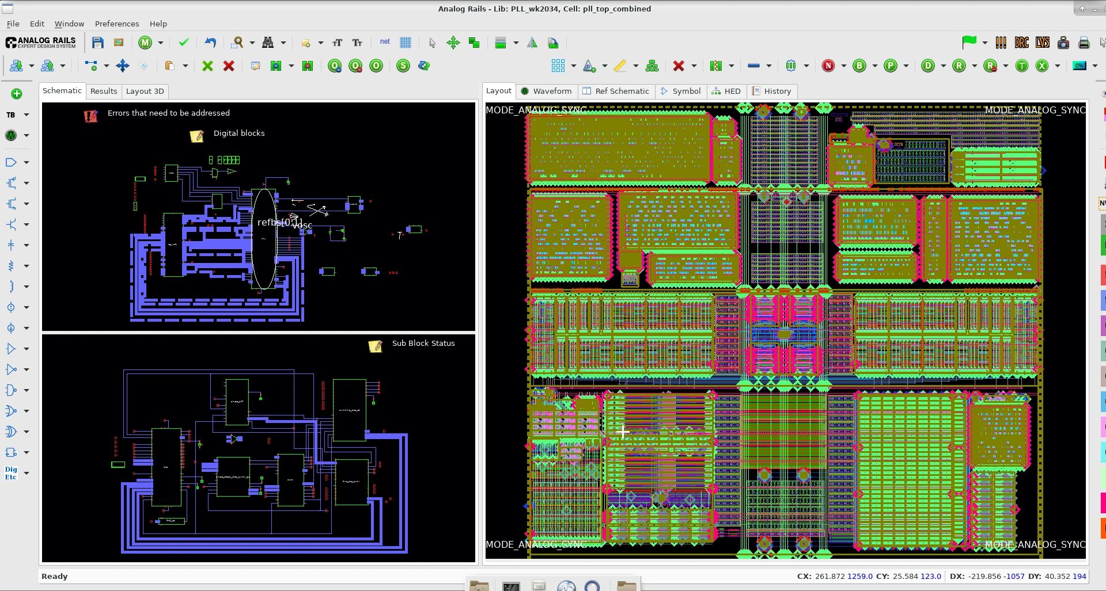Screen dimensions: 1106x591
Task: Open the 'Sub Block Status' note
Action: 376,346
